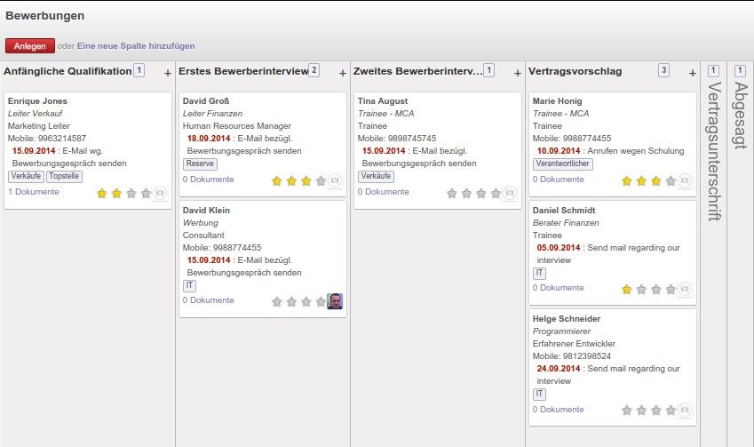The image size is (754, 447).
Task: Set third star rating on Enrique Jones card
Action: click(131, 193)
